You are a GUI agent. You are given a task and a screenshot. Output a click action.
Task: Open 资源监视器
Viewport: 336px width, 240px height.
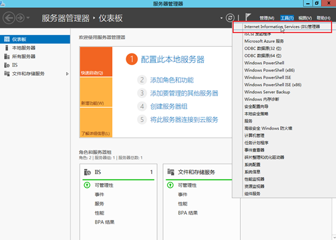coord(254,187)
